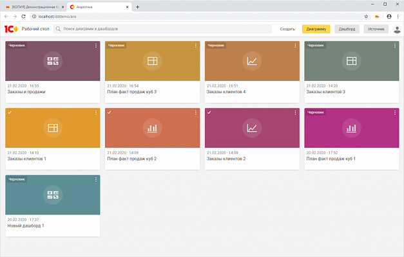Click the 1C logo in header

coord(11,29)
